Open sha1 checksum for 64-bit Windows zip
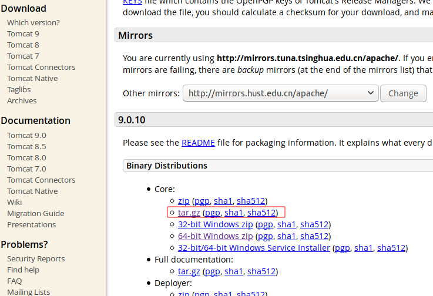This screenshot has width=433, height=296. click(286, 236)
